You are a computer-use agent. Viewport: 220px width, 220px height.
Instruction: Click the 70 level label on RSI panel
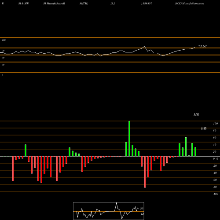click(3, 51)
